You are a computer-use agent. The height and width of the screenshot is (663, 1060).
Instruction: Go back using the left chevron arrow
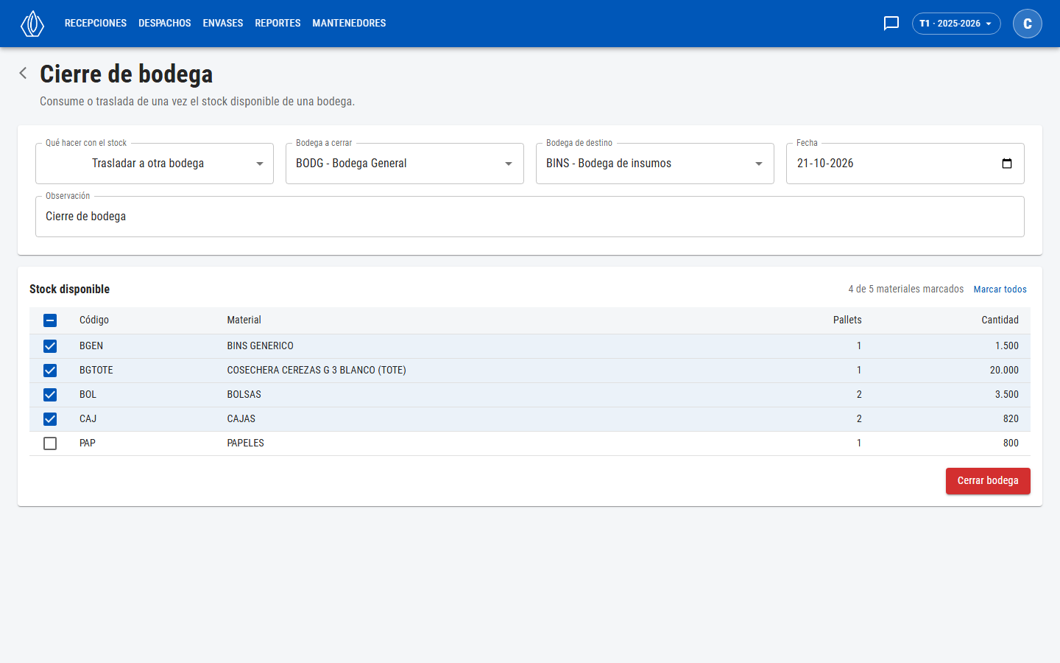click(x=24, y=73)
